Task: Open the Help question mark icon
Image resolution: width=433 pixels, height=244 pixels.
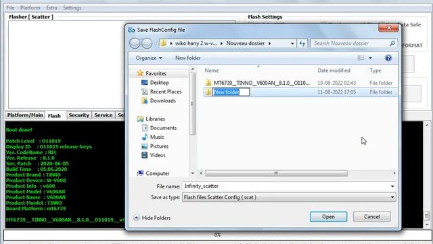Action: pyautogui.click(x=388, y=58)
